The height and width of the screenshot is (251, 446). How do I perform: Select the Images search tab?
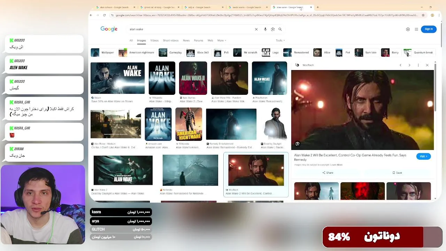(141, 40)
